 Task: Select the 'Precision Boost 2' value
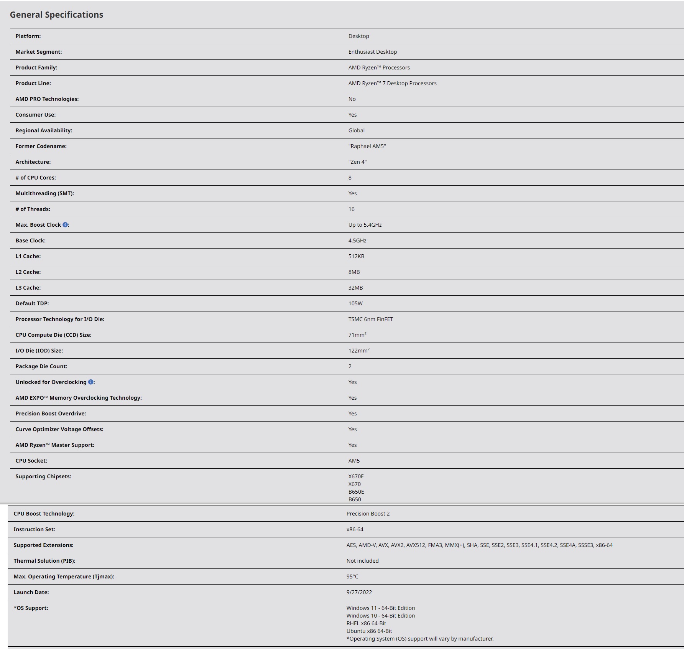368,514
